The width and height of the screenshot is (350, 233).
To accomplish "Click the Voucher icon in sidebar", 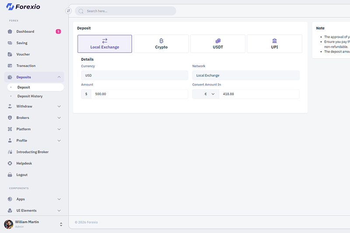I will coord(10,54).
